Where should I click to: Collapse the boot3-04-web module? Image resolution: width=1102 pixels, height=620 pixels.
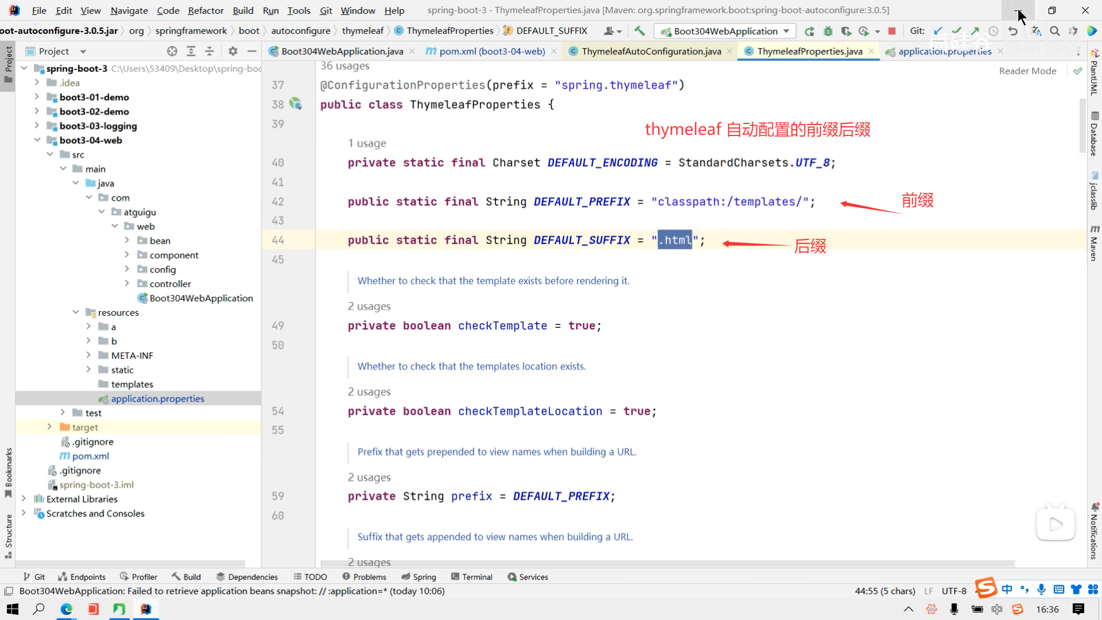[37, 140]
